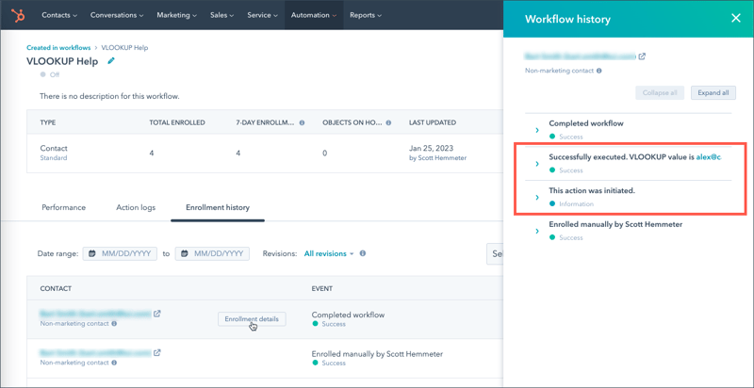Open the Reports menu
This screenshot has width=754, height=388.
click(366, 15)
